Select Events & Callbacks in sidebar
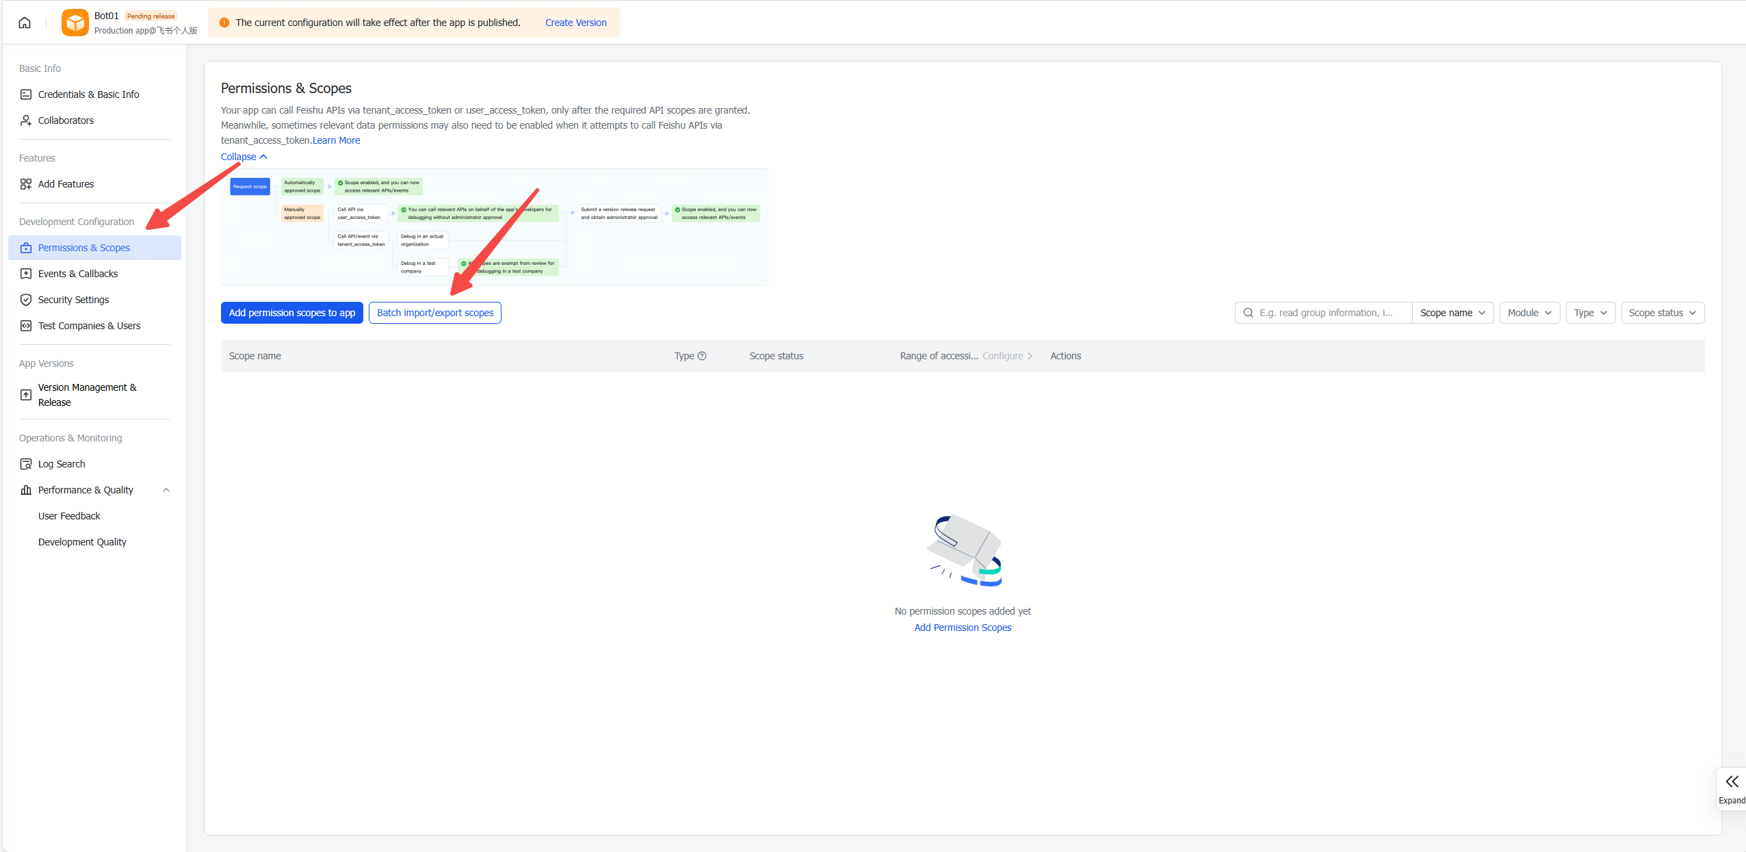 (x=95, y=274)
